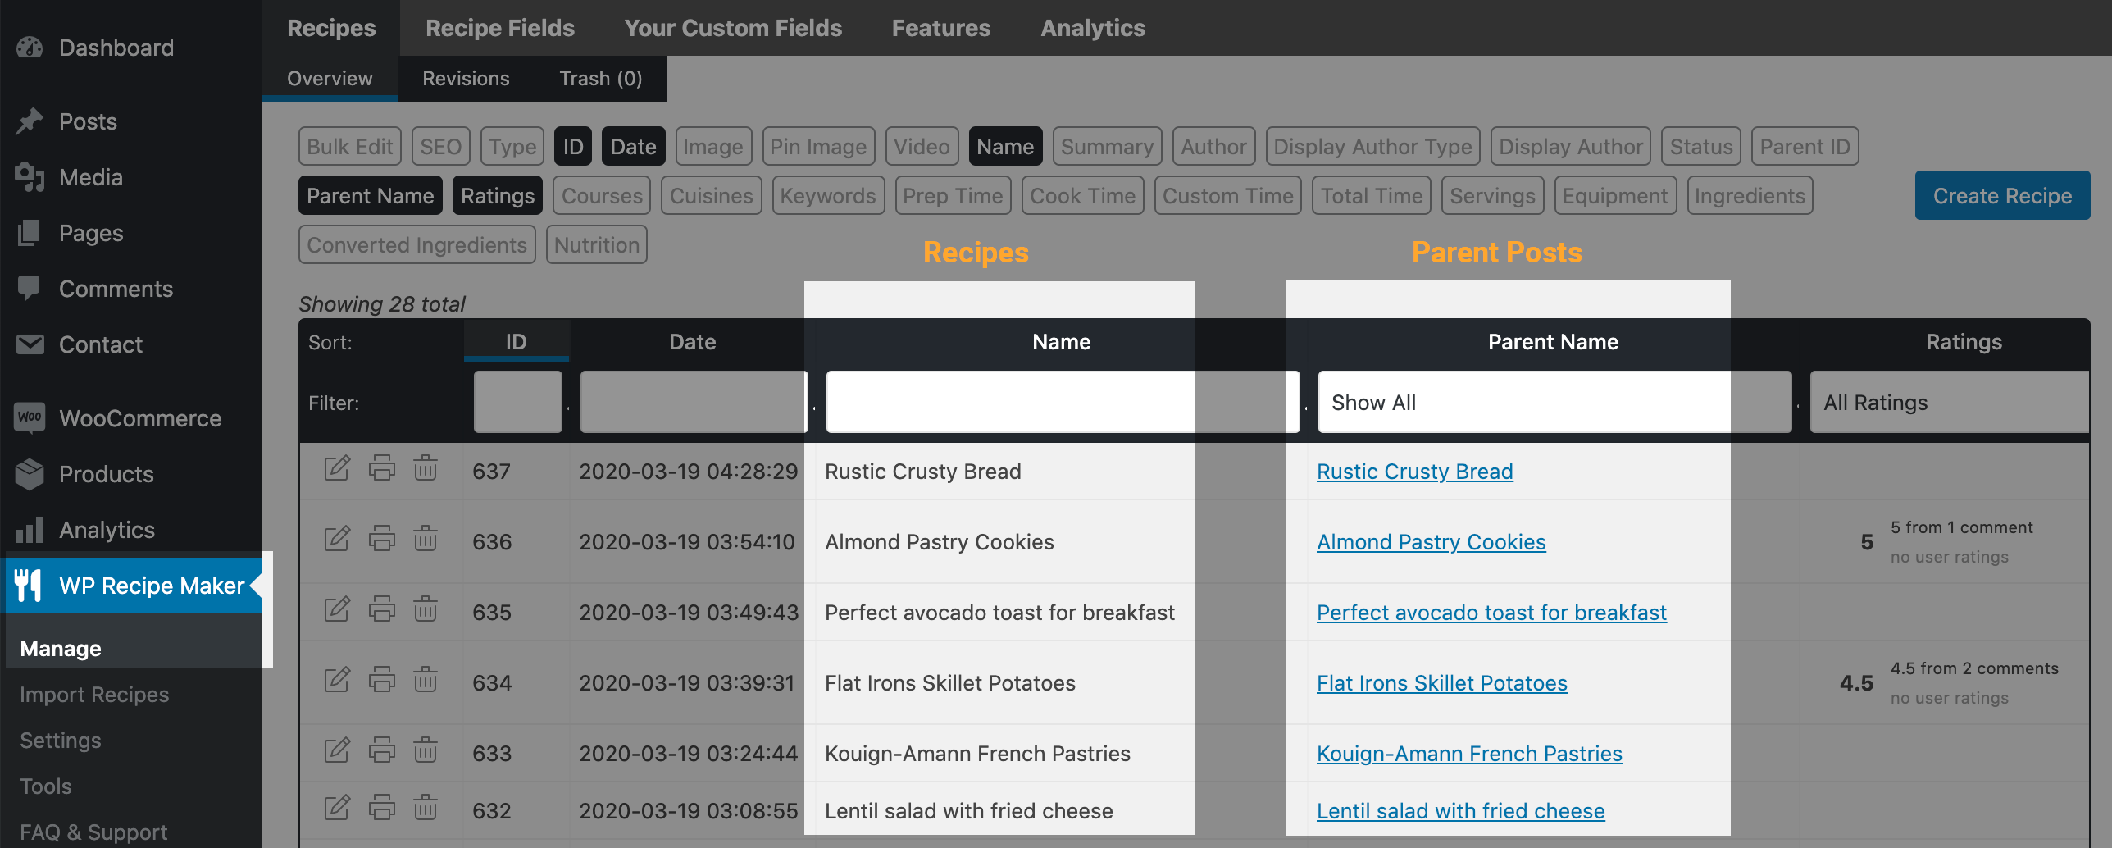Open Import Recipes in sidebar submenu
This screenshot has height=848, width=2112.
coord(94,695)
